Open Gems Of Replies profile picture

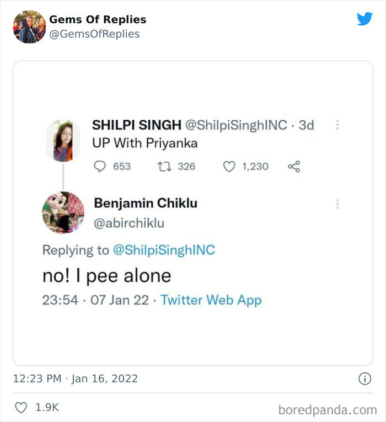(29, 26)
